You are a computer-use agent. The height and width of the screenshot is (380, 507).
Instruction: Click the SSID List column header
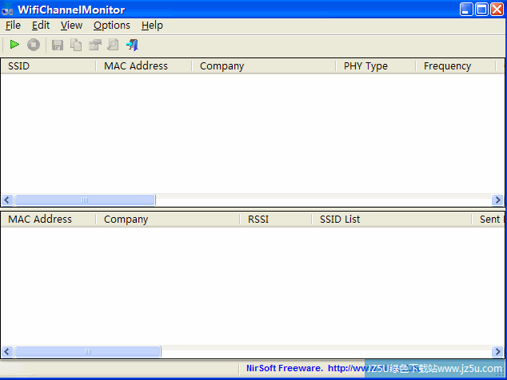[x=390, y=219]
